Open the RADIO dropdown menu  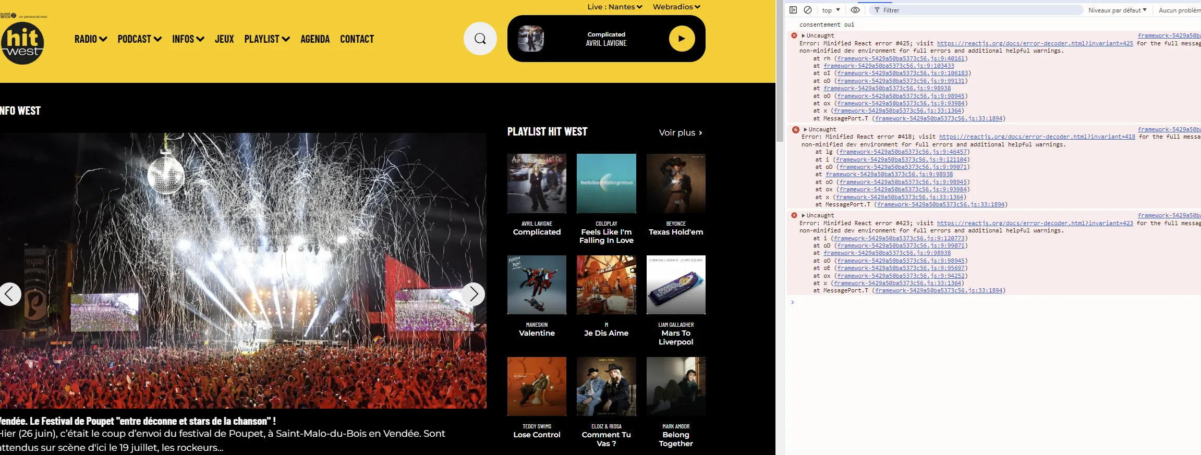coord(91,39)
